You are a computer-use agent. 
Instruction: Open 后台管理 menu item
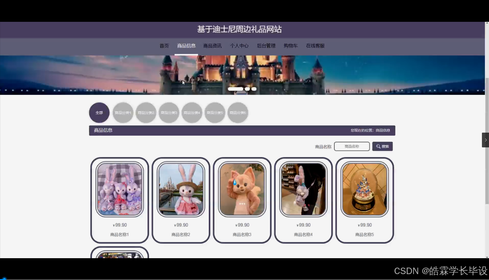pyautogui.click(x=266, y=46)
